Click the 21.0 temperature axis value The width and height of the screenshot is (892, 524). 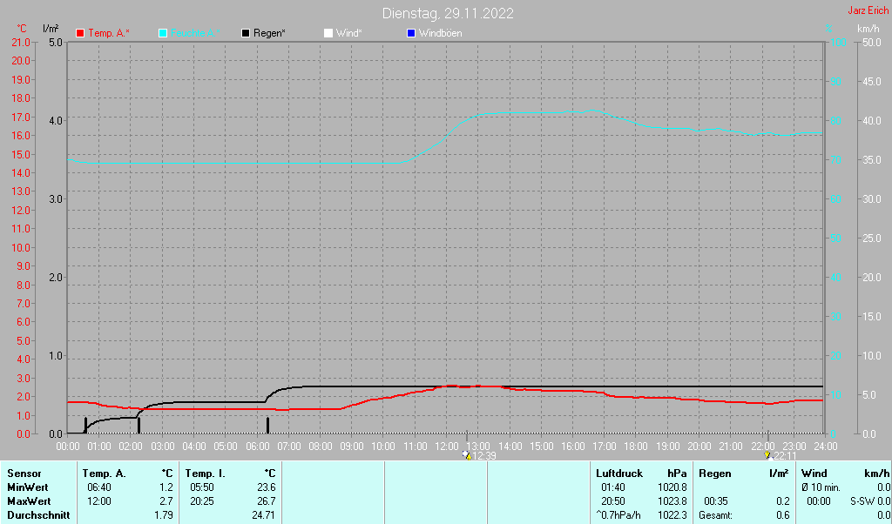pos(21,43)
